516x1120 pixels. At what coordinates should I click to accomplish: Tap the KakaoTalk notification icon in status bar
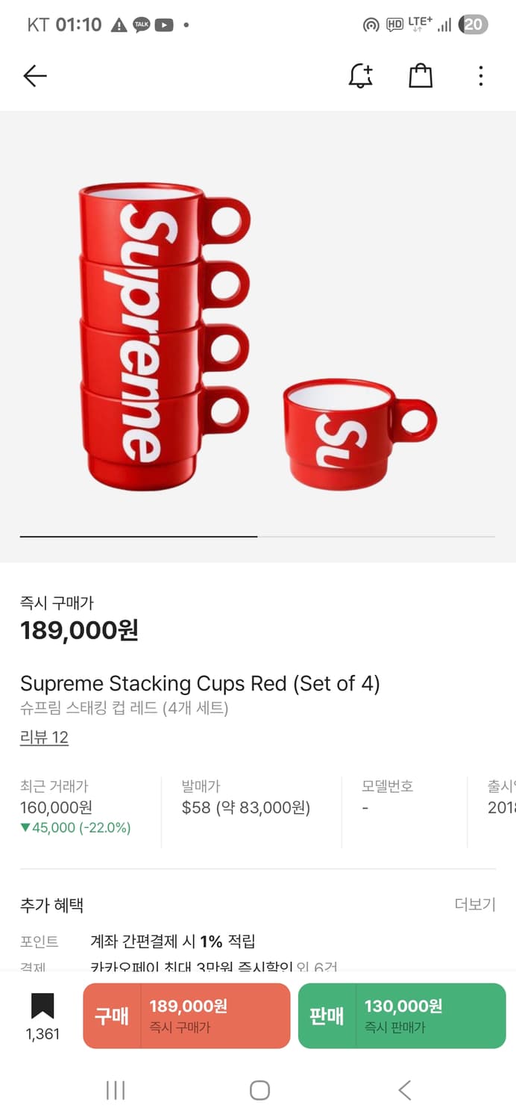(x=141, y=25)
